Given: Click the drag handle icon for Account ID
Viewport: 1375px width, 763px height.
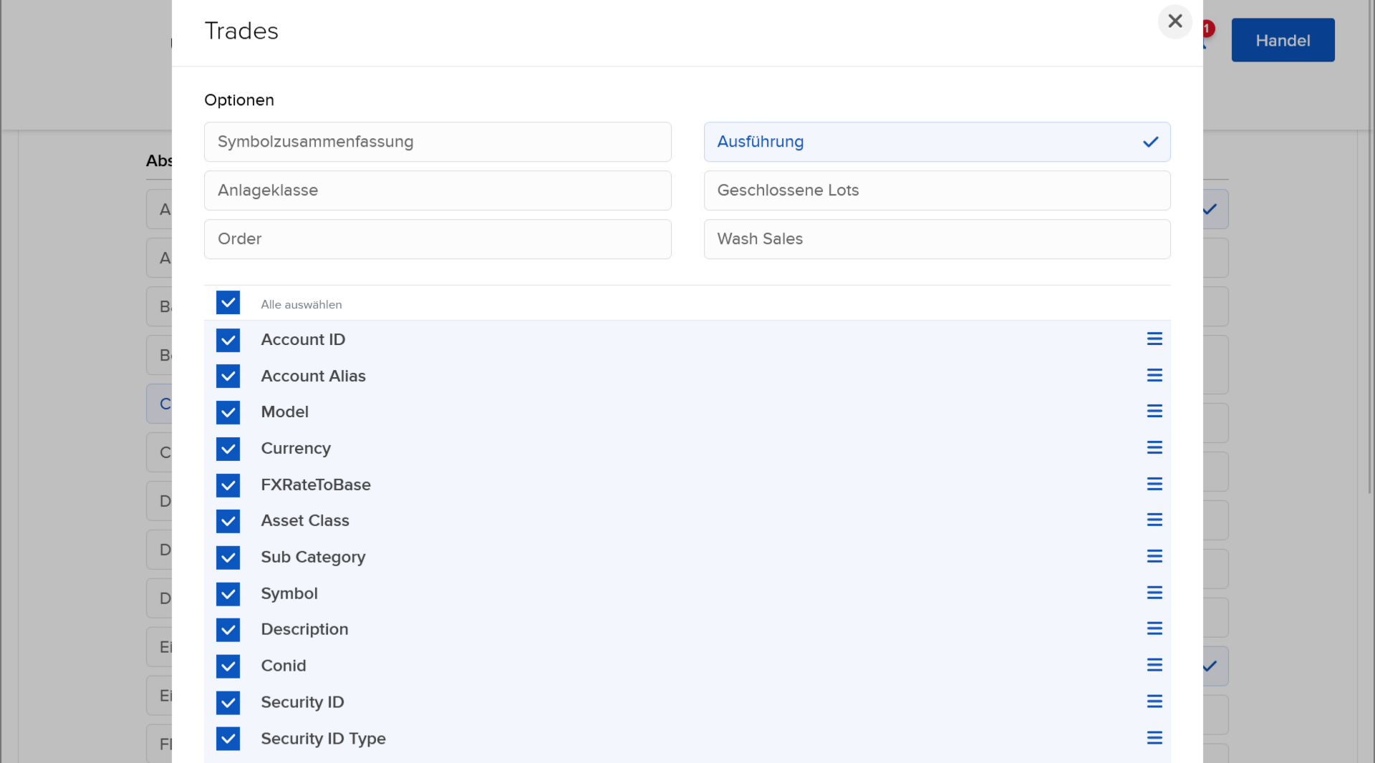Looking at the screenshot, I should [1154, 339].
